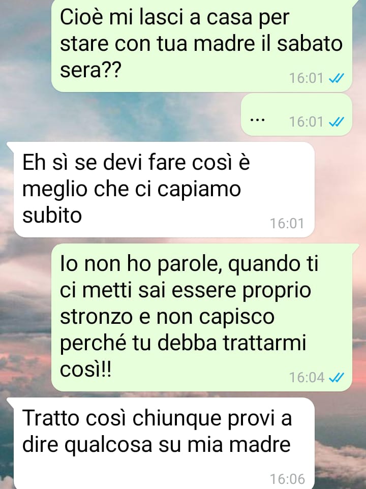The image size is (366, 489).
Task: Select the 'Io non ho parole' message
Action: click(202, 318)
